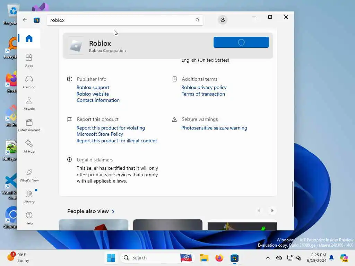Image resolution: width=355 pixels, height=266 pixels.
Task: Click the Roblox Corporation publisher text
Action: pos(107,51)
